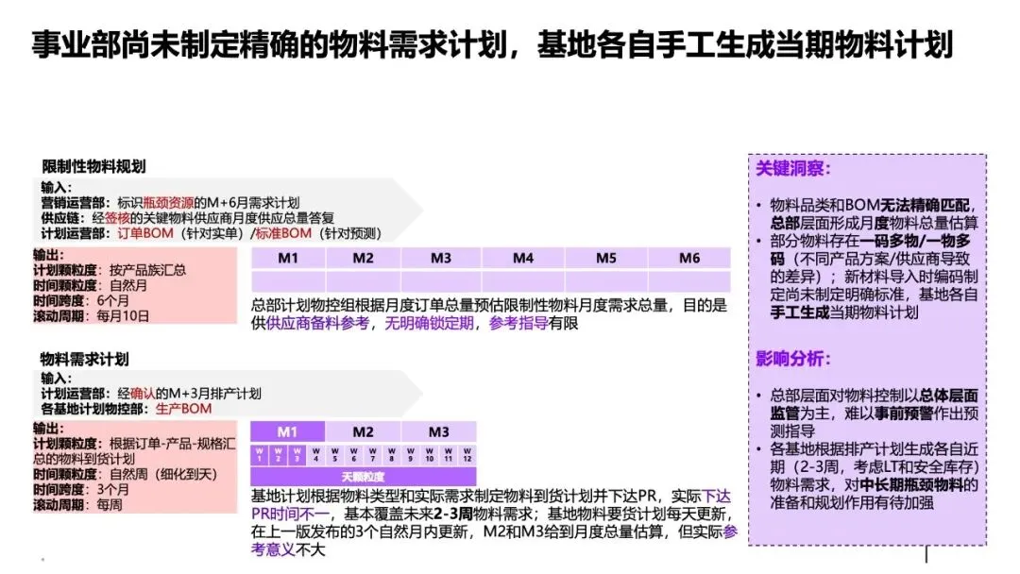This screenshot has height=574, width=1020.
Task: Click the red text '生产BOM'
Action: (x=183, y=409)
